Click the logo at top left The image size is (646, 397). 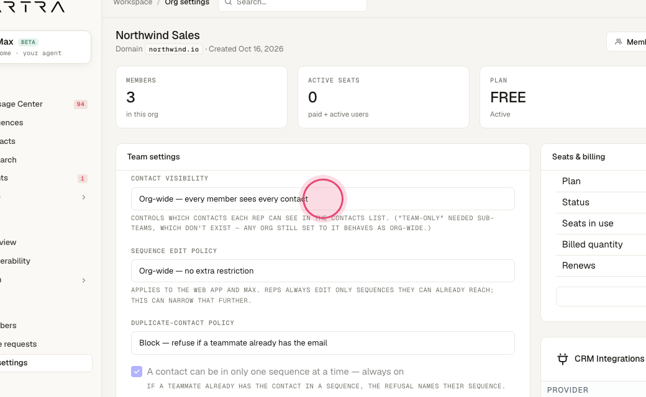point(32,6)
